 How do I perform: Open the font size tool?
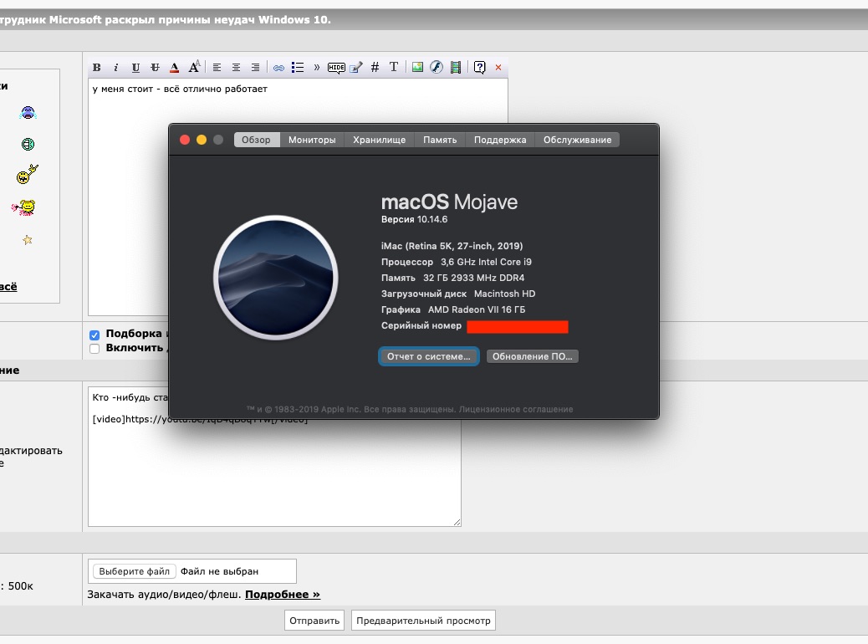pos(194,67)
